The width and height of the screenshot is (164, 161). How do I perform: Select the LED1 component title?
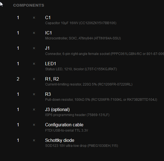click(x=51, y=64)
